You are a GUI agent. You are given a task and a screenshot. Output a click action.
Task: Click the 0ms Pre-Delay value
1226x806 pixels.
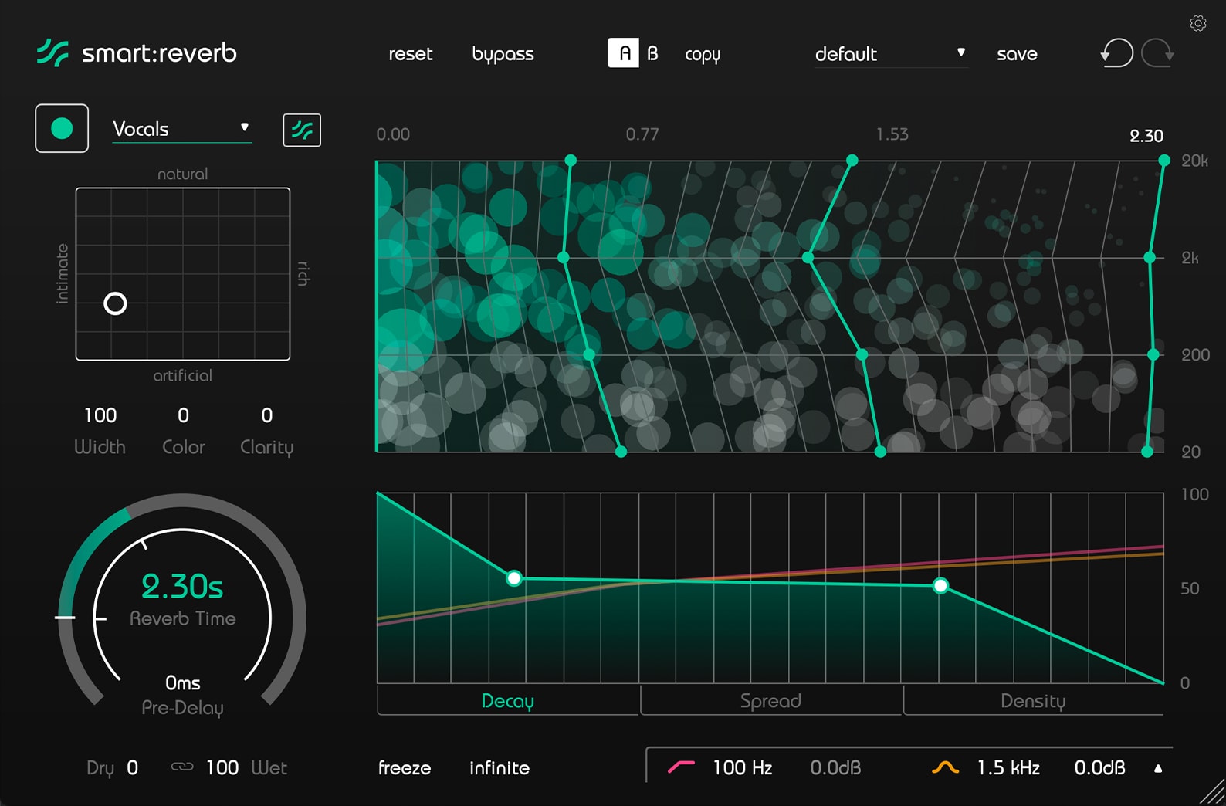(x=182, y=682)
